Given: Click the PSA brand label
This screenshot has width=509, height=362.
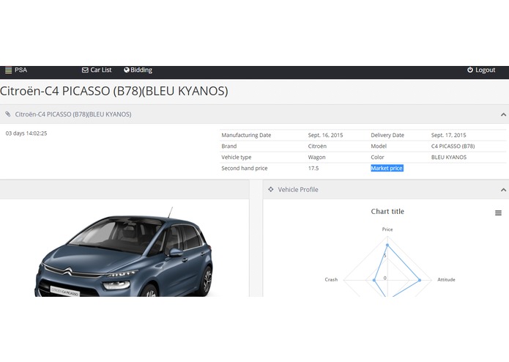Looking at the screenshot, I should click(x=21, y=70).
